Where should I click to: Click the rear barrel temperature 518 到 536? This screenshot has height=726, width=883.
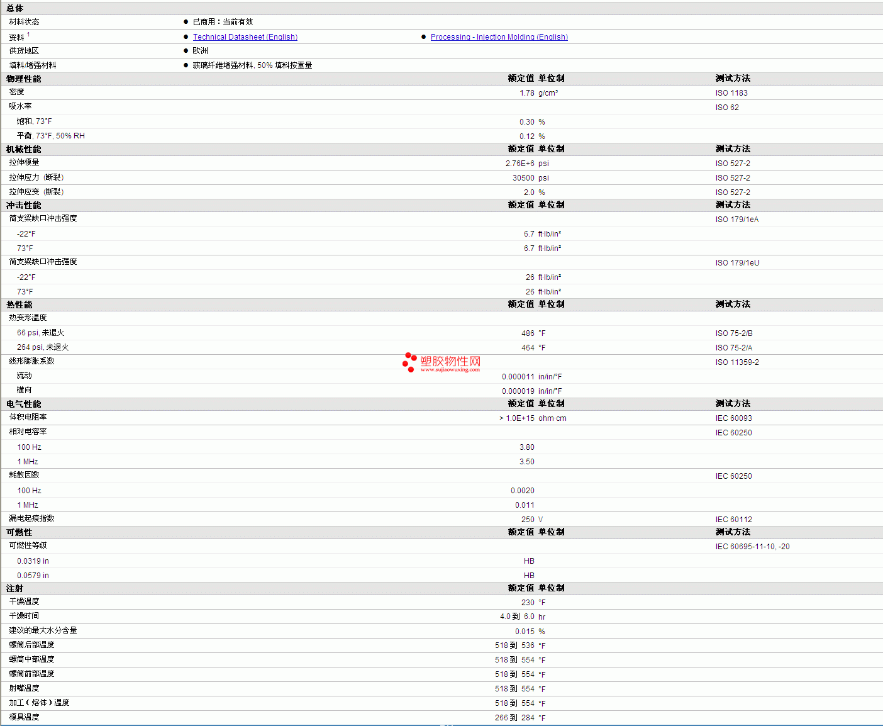click(x=514, y=645)
